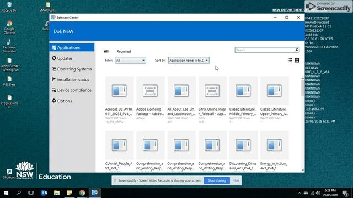The width and height of the screenshot is (353, 198).
Task: Show hidden system tray icons
Action: (x=299, y=193)
